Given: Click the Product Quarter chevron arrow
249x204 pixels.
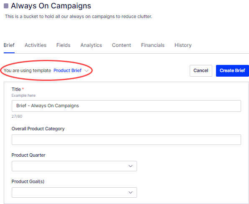Looking at the screenshot, I should pyautogui.click(x=130, y=166).
